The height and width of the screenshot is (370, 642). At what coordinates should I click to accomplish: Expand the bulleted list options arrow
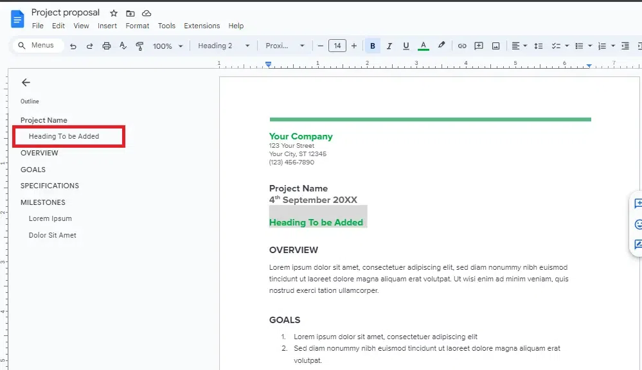[590, 46]
